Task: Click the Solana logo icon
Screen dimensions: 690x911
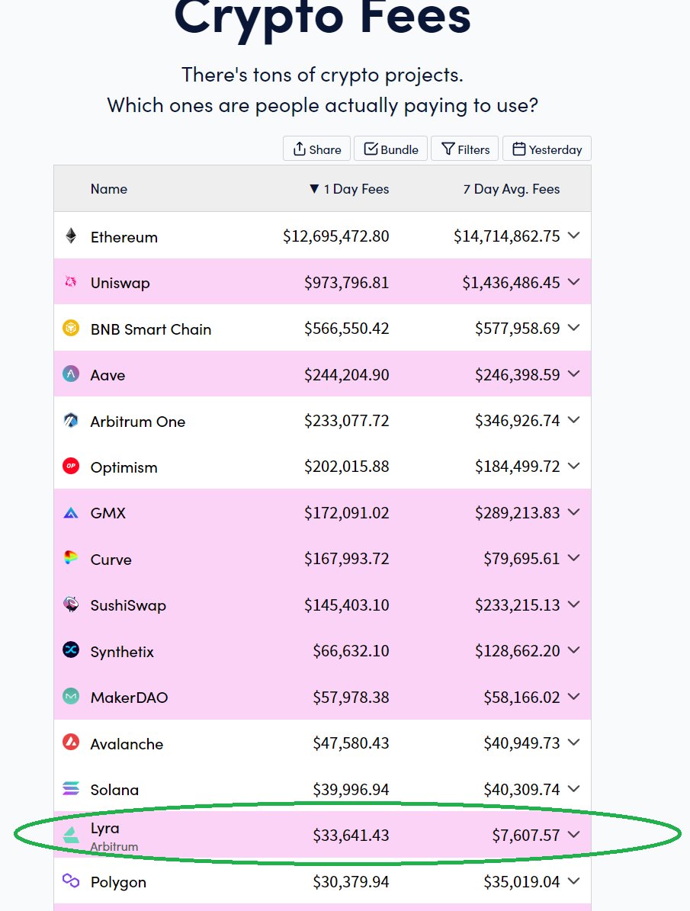Action: 71,788
